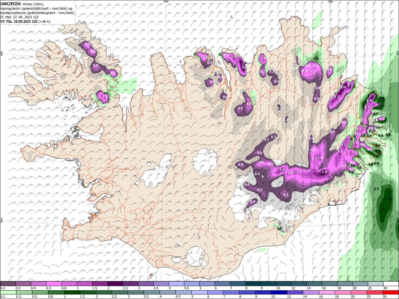399x299 pixels.
Task: Click the UWC/ECDS title text
Action: [10, 4]
